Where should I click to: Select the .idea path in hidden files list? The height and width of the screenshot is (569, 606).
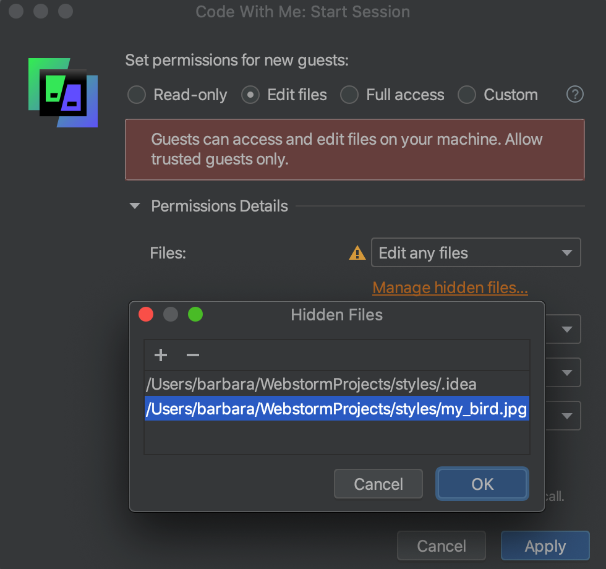(312, 384)
